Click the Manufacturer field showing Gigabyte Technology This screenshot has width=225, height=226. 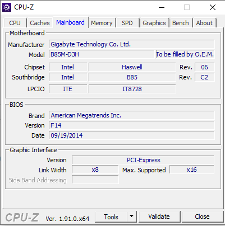coord(132,44)
